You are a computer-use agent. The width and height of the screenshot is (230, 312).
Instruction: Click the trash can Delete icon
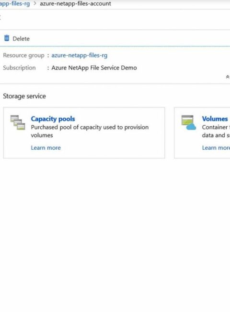click(7, 38)
